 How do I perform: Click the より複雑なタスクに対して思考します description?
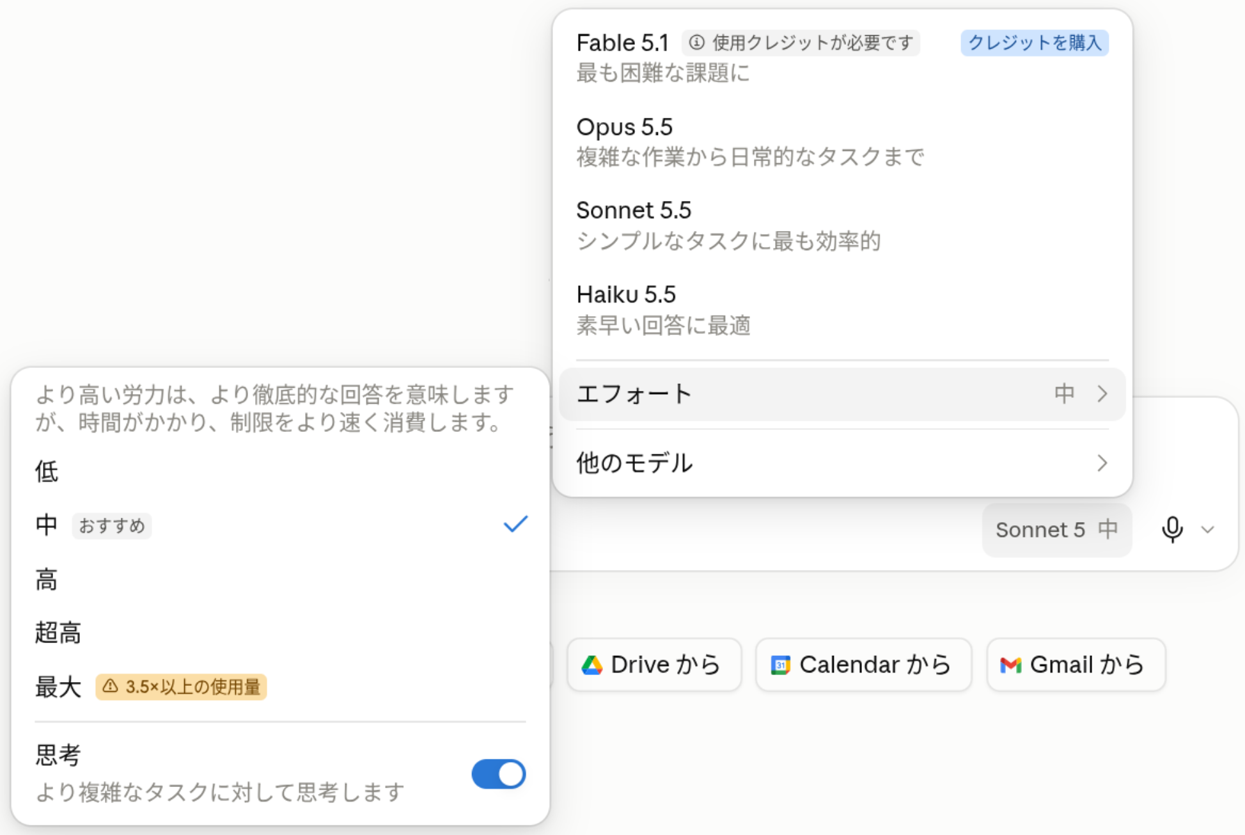point(219,792)
